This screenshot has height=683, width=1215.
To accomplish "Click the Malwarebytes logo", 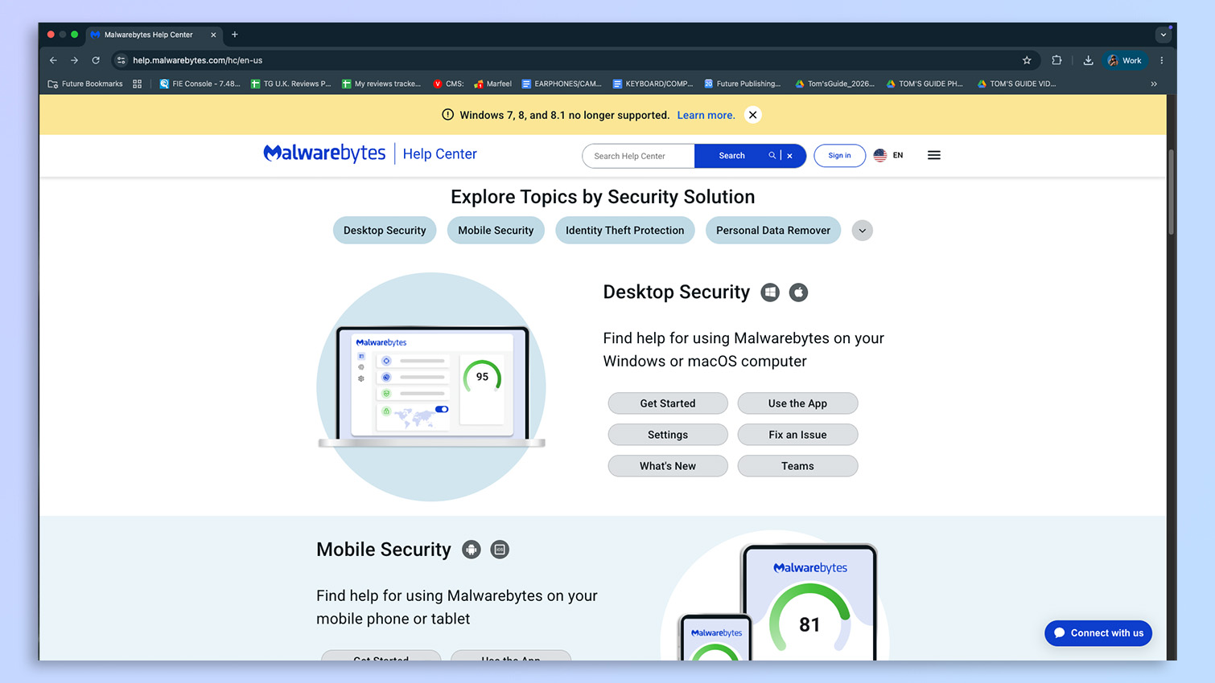I will coord(324,153).
